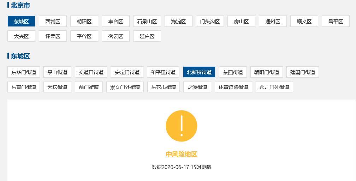Viewport: 356px width, 181px height.
Task: Pick 东四街道 subdistrict
Action: pos(233,72)
